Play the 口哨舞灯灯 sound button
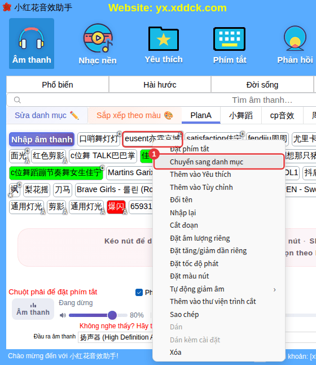This screenshot has height=365, width=316. (99, 139)
